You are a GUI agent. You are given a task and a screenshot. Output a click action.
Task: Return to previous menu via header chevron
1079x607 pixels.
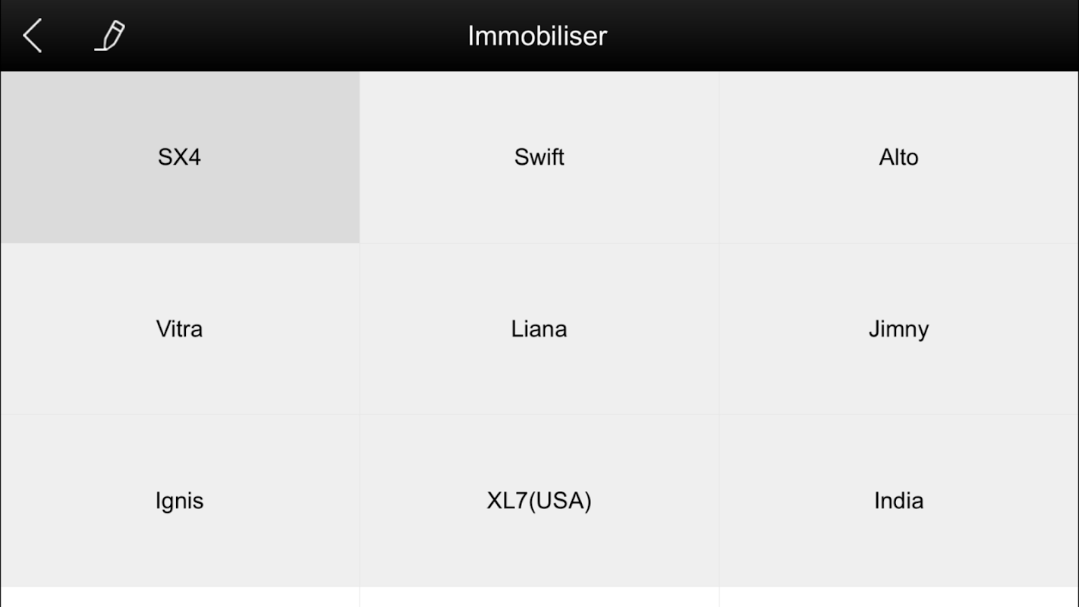pos(32,36)
